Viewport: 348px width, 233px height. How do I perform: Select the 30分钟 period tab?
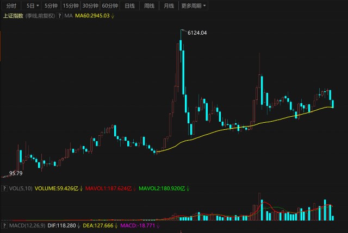pyautogui.click(x=90, y=5)
